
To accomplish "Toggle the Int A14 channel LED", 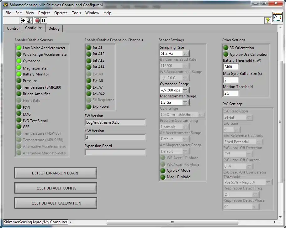I will coord(89,67).
